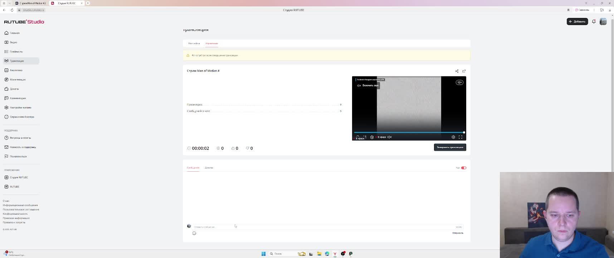Open Пользовательское соглашение link
The width and height of the screenshot is (614, 258).
click(x=21, y=210)
